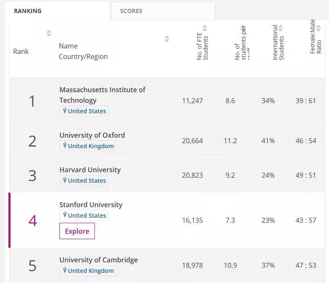Visit Harvard University profile link
Image resolution: width=329 pixels, height=283 pixels.
(x=90, y=170)
